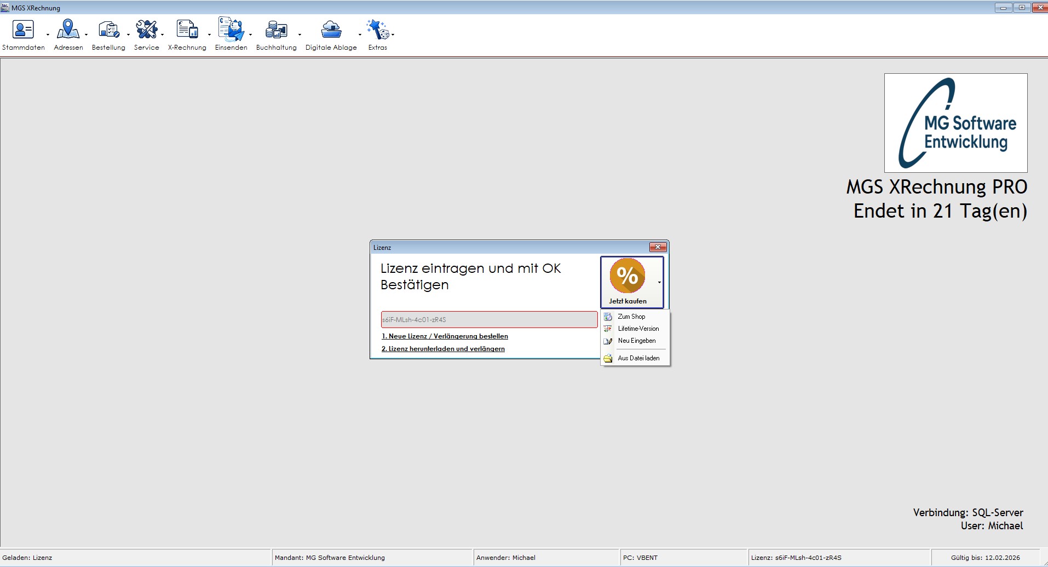This screenshot has height=567, width=1048.
Task: Expand the Buchhaltung dropdown arrow
Action: [x=300, y=34]
